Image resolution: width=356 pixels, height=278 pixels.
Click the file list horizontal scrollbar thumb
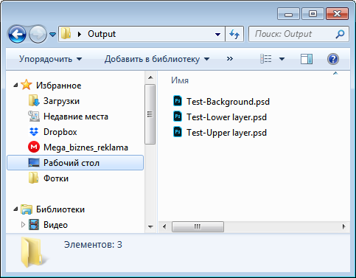pos(198,226)
